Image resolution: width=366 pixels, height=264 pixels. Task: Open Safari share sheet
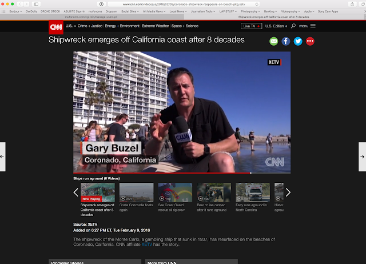click(352, 4)
